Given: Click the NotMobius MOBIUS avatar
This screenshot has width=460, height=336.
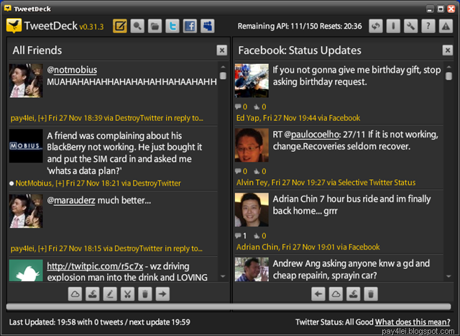Looking at the screenshot, I should (x=26, y=146).
